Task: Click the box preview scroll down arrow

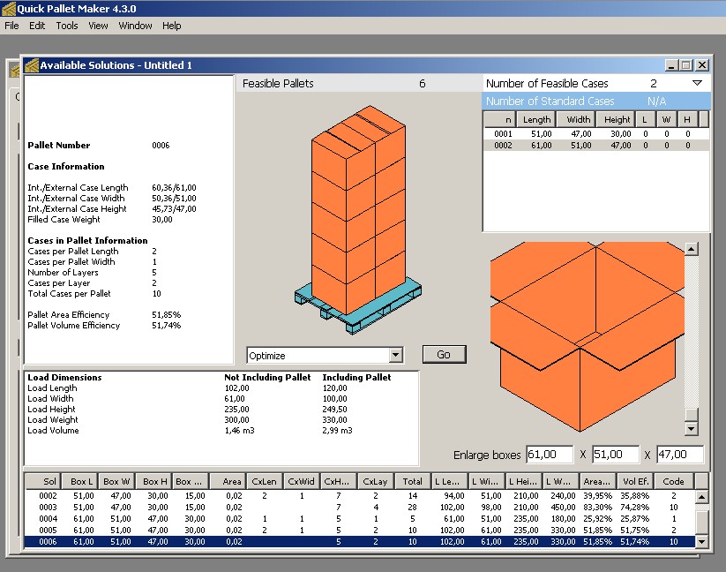Action: pyautogui.click(x=692, y=428)
